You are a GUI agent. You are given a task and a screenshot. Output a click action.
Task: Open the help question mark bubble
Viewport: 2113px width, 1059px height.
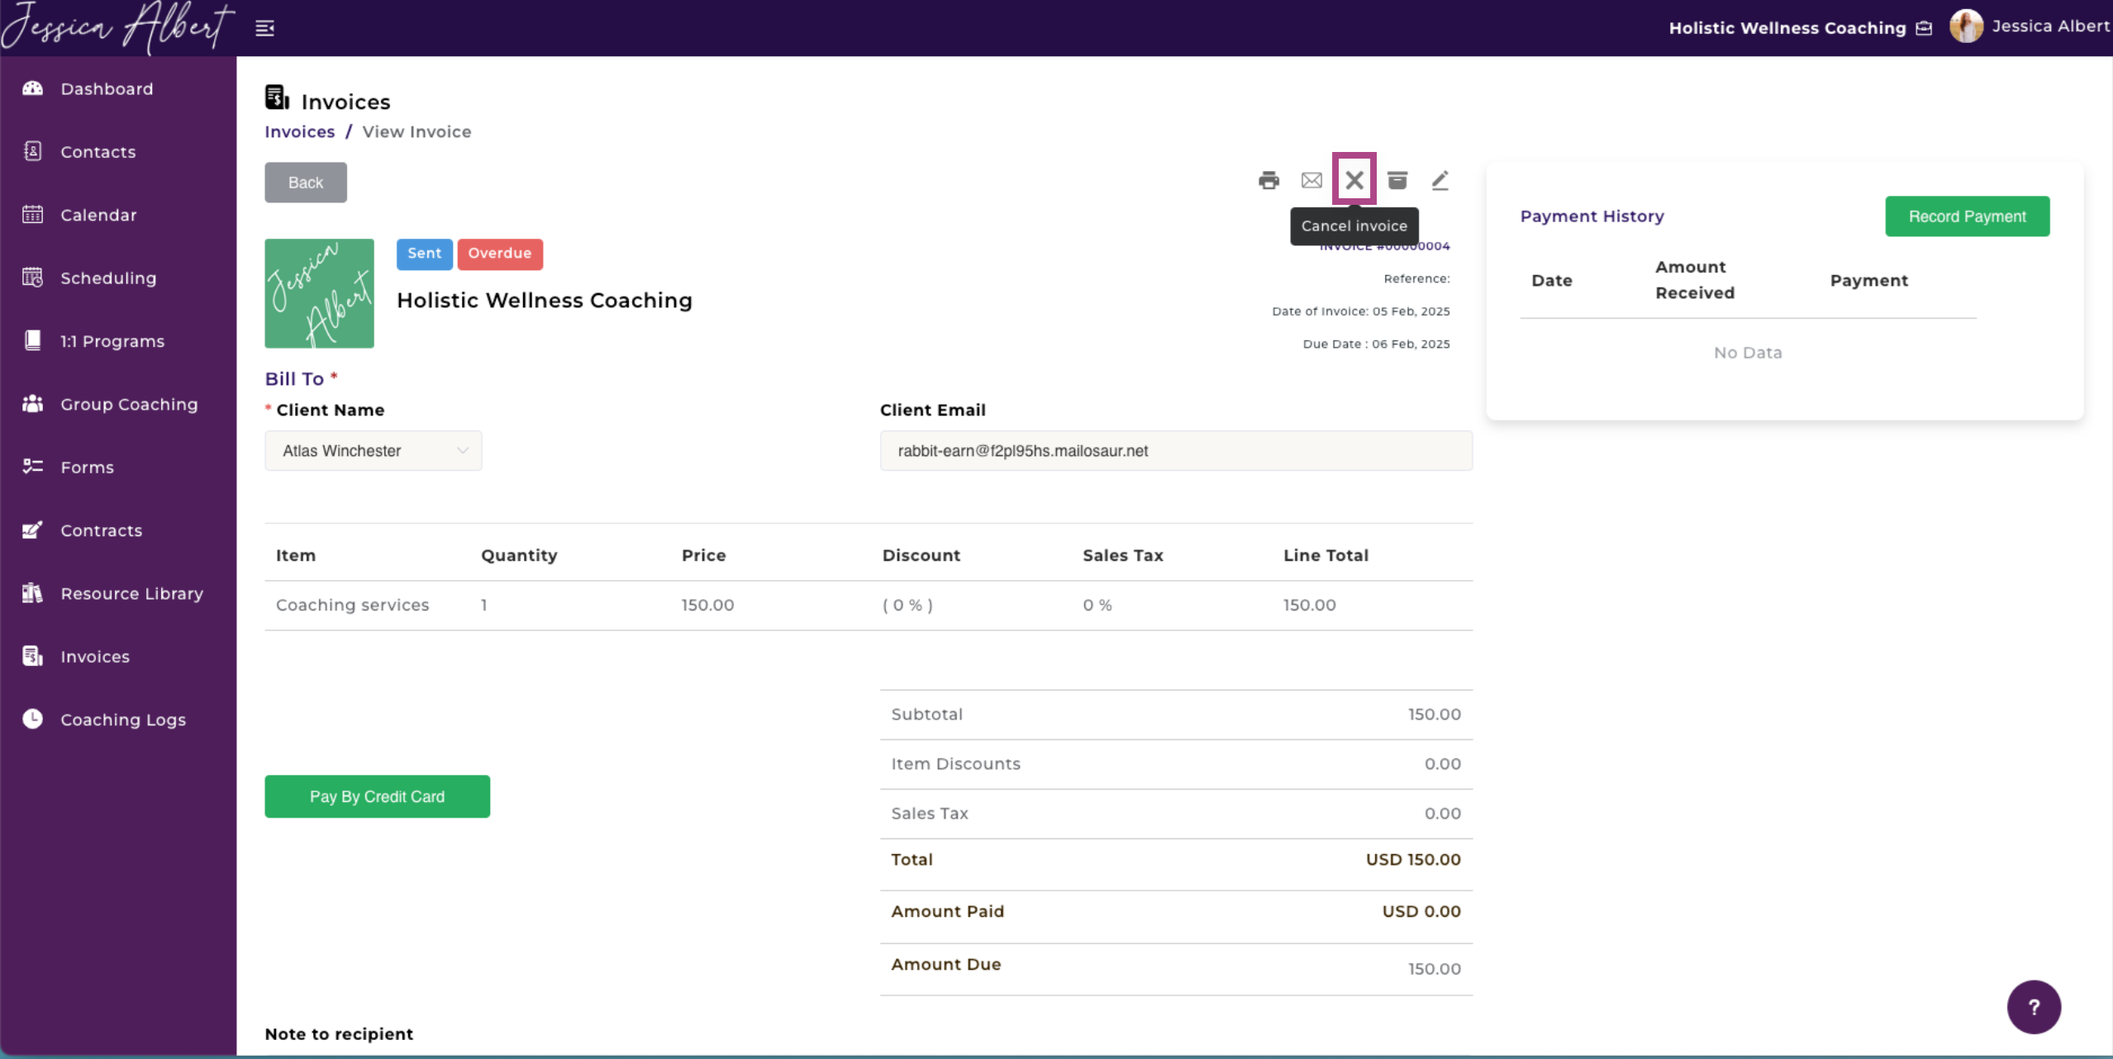click(x=2034, y=1006)
